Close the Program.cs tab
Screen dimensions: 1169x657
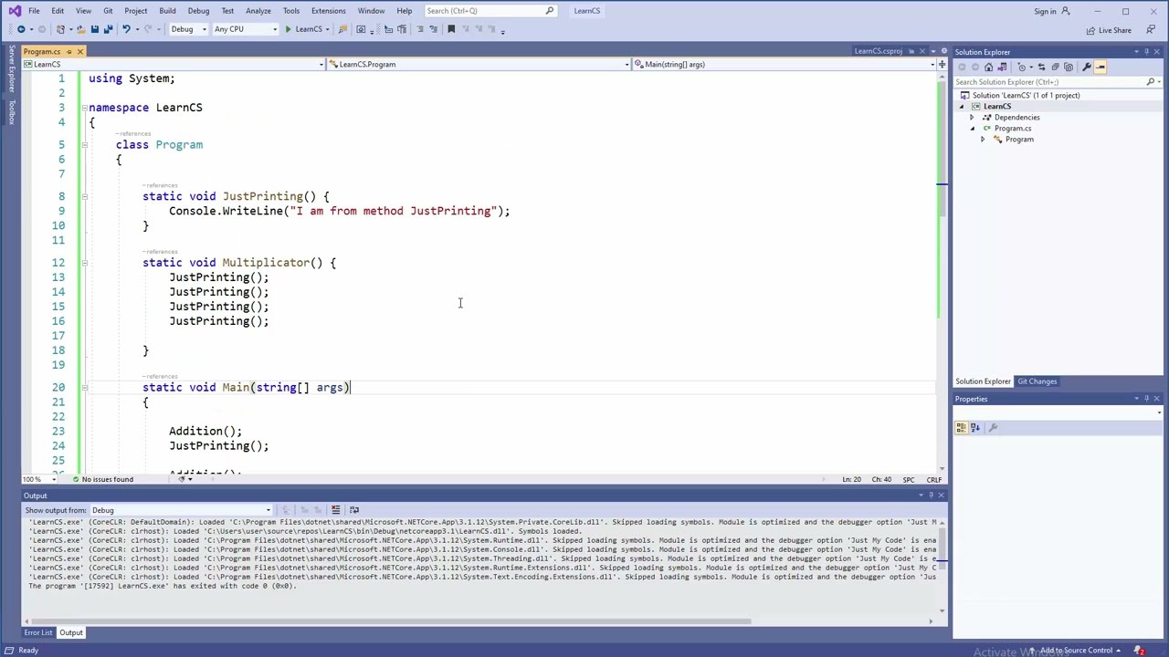click(x=80, y=52)
